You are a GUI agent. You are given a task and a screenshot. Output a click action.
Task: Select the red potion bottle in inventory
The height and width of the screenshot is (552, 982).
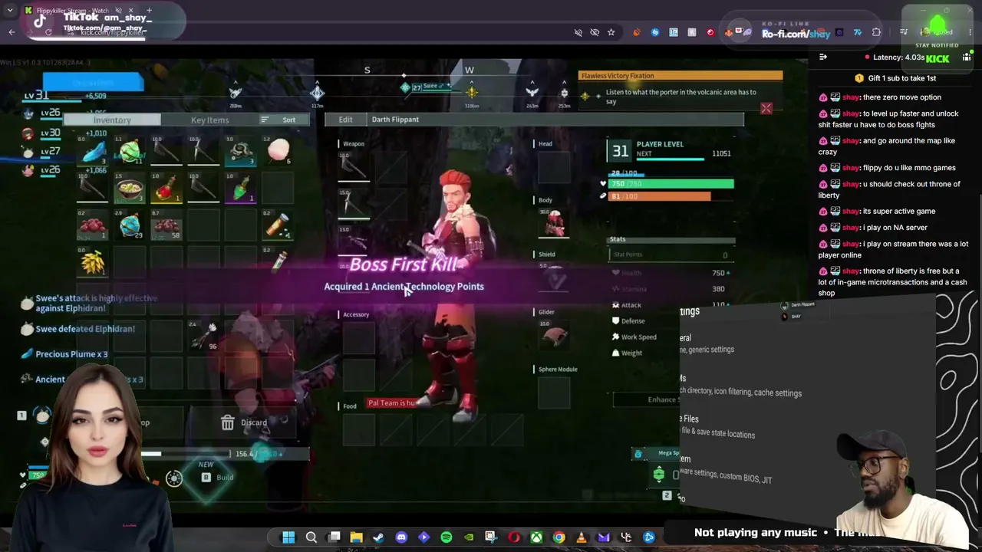(166, 189)
